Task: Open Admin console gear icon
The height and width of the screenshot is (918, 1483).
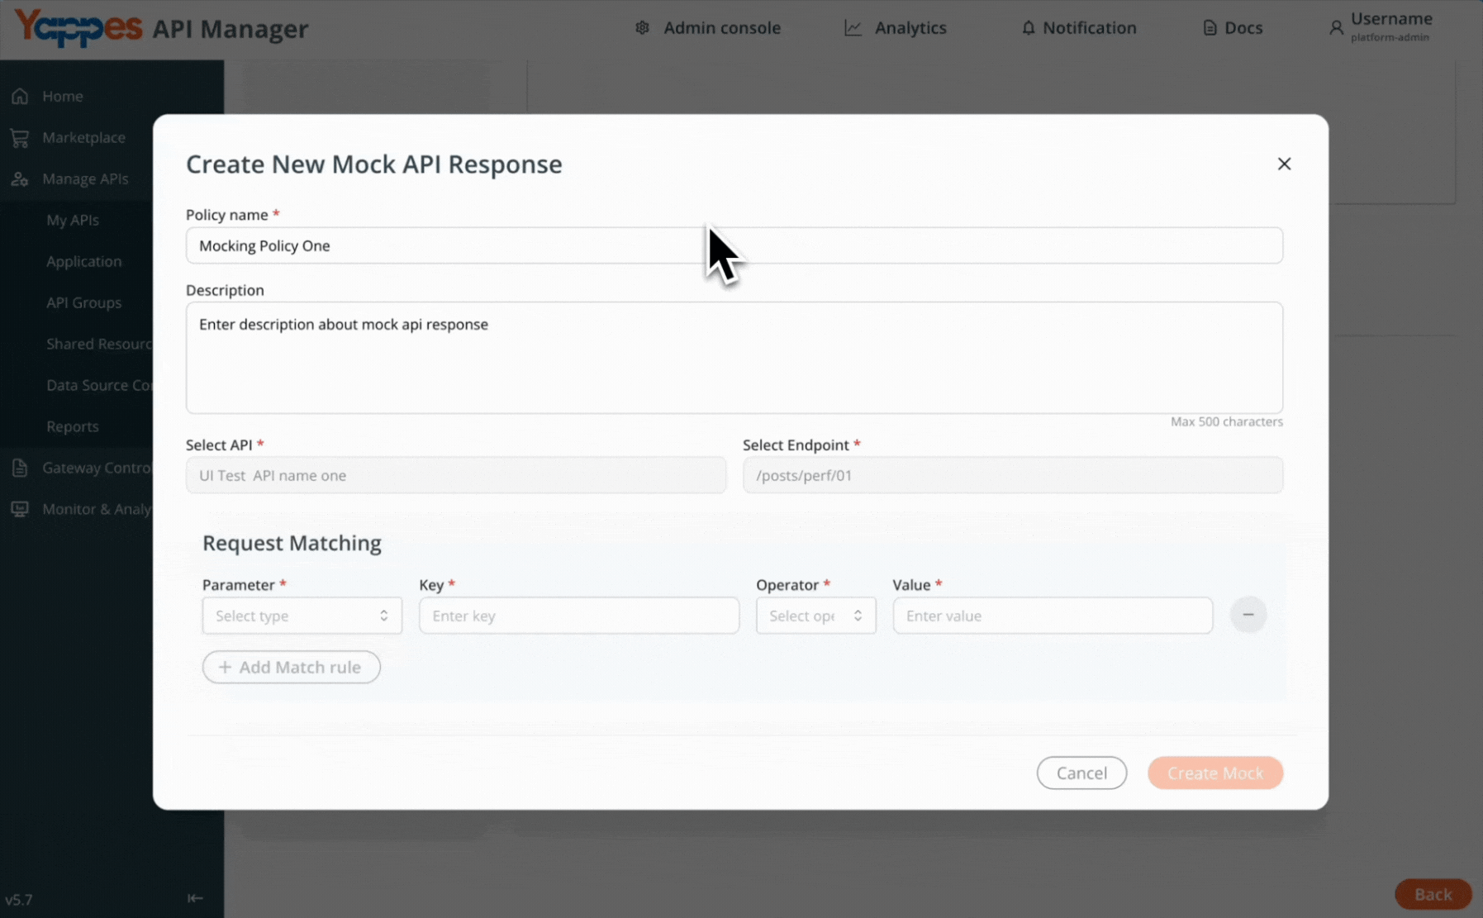Action: 642,28
